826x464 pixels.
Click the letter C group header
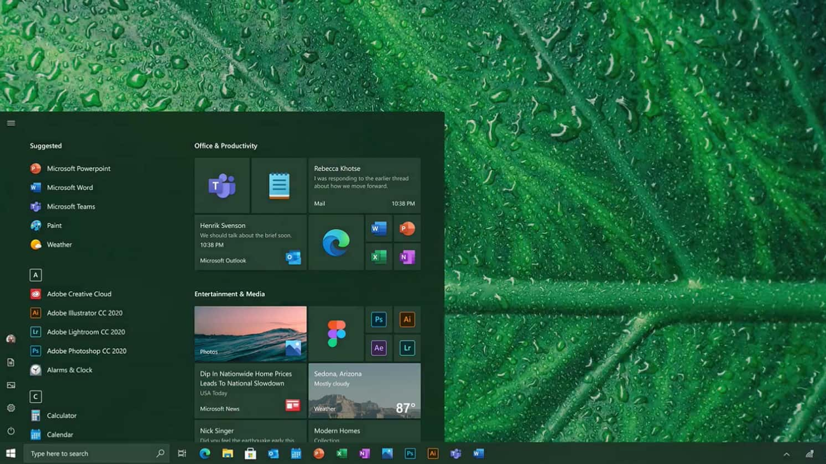[36, 396]
